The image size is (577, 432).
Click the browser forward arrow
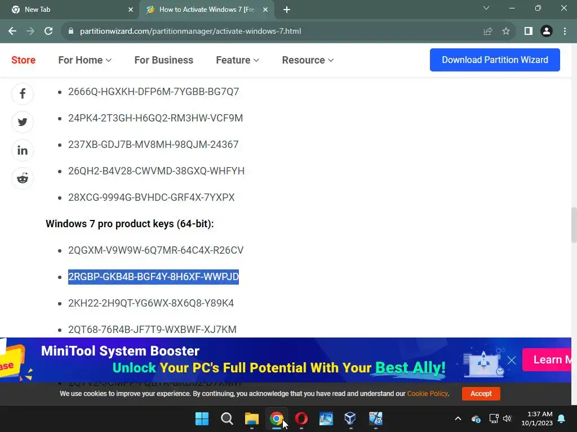click(x=30, y=31)
